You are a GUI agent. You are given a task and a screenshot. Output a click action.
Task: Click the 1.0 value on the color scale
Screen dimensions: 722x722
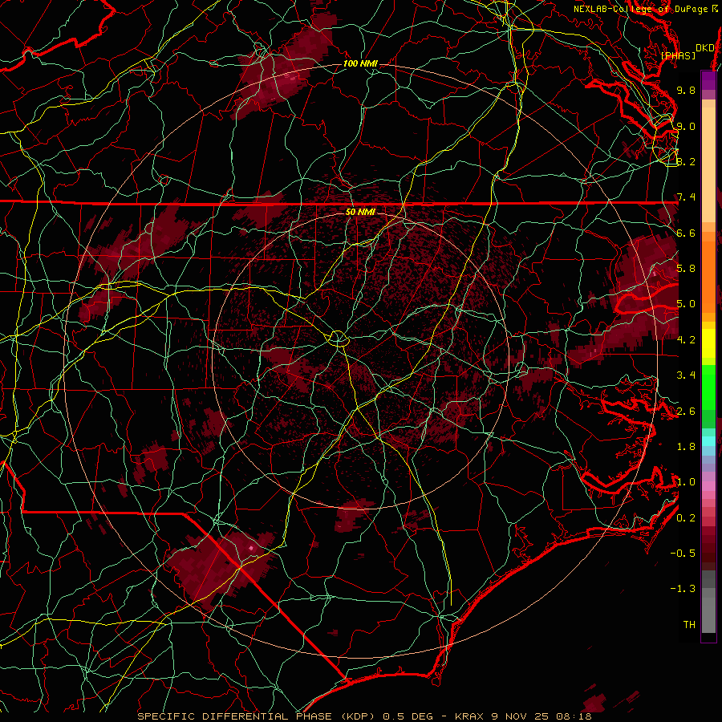686,482
